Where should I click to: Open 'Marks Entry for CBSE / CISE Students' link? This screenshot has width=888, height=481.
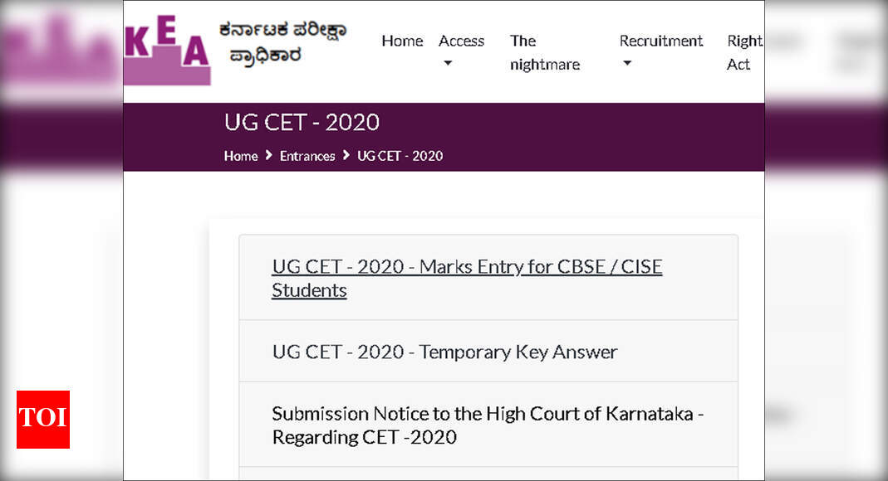click(467, 278)
